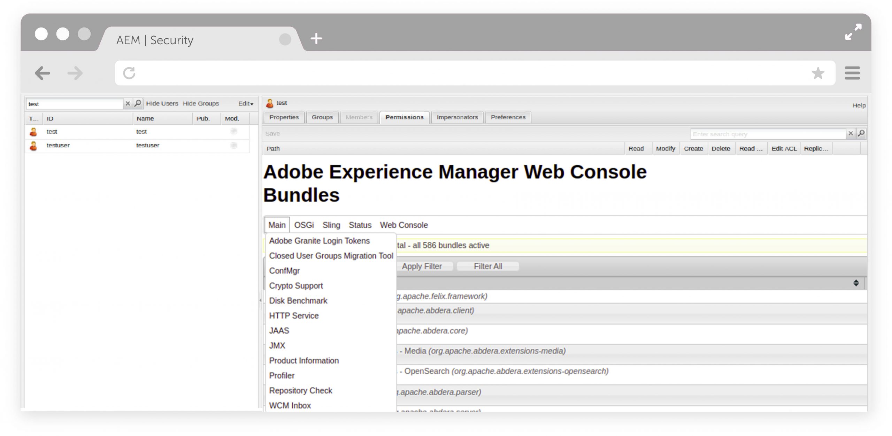Select the 'testuser' row in the list
The image size is (892, 436).
tap(137, 146)
